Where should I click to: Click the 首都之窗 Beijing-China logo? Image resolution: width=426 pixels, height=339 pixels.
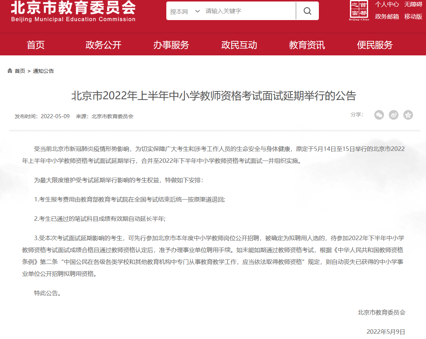click(x=359, y=11)
